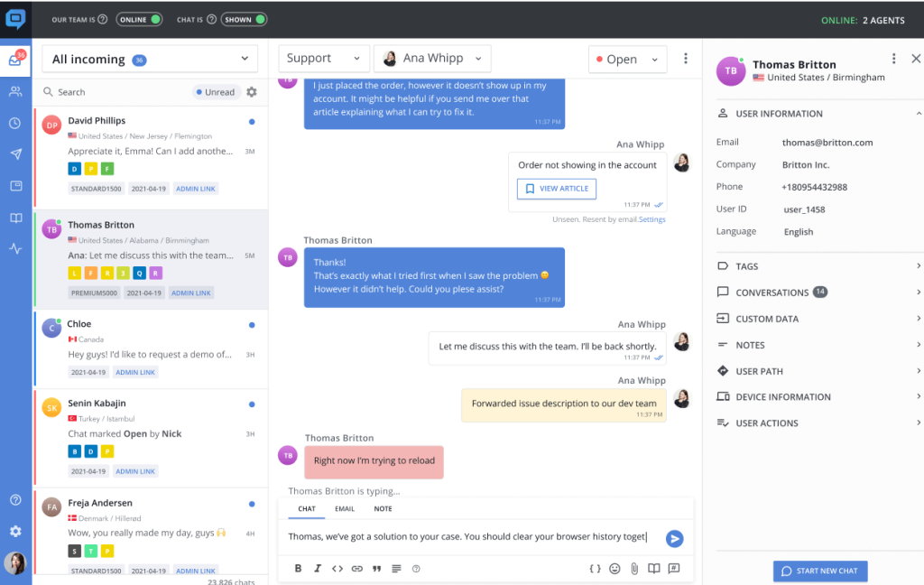Open Chloe's Admin Link
This screenshot has height=585, width=924.
coord(135,372)
